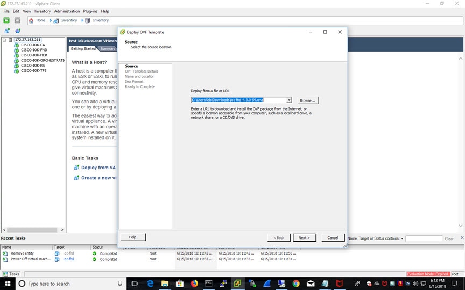The image size is (465, 290).
Task: Select host 172.27.163.211 in inventory tree
Action: click(x=27, y=40)
